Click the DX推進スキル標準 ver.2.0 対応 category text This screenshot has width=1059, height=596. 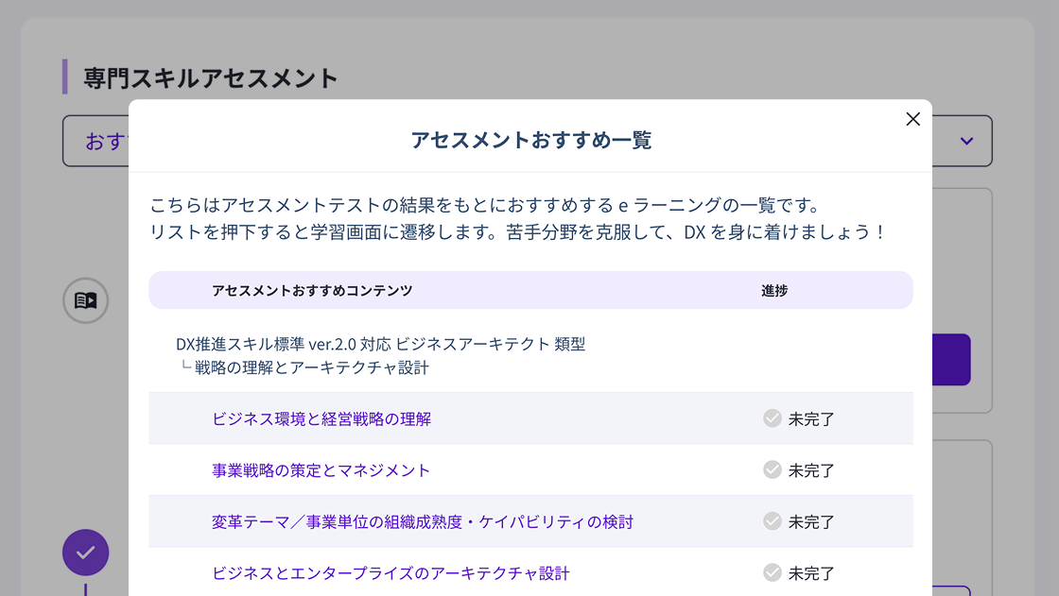[x=380, y=344]
